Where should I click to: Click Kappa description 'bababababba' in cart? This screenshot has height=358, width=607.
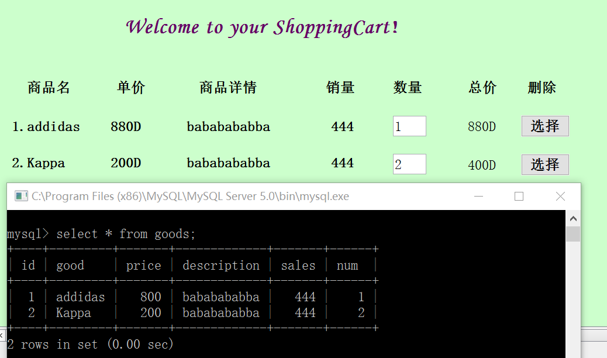click(229, 163)
